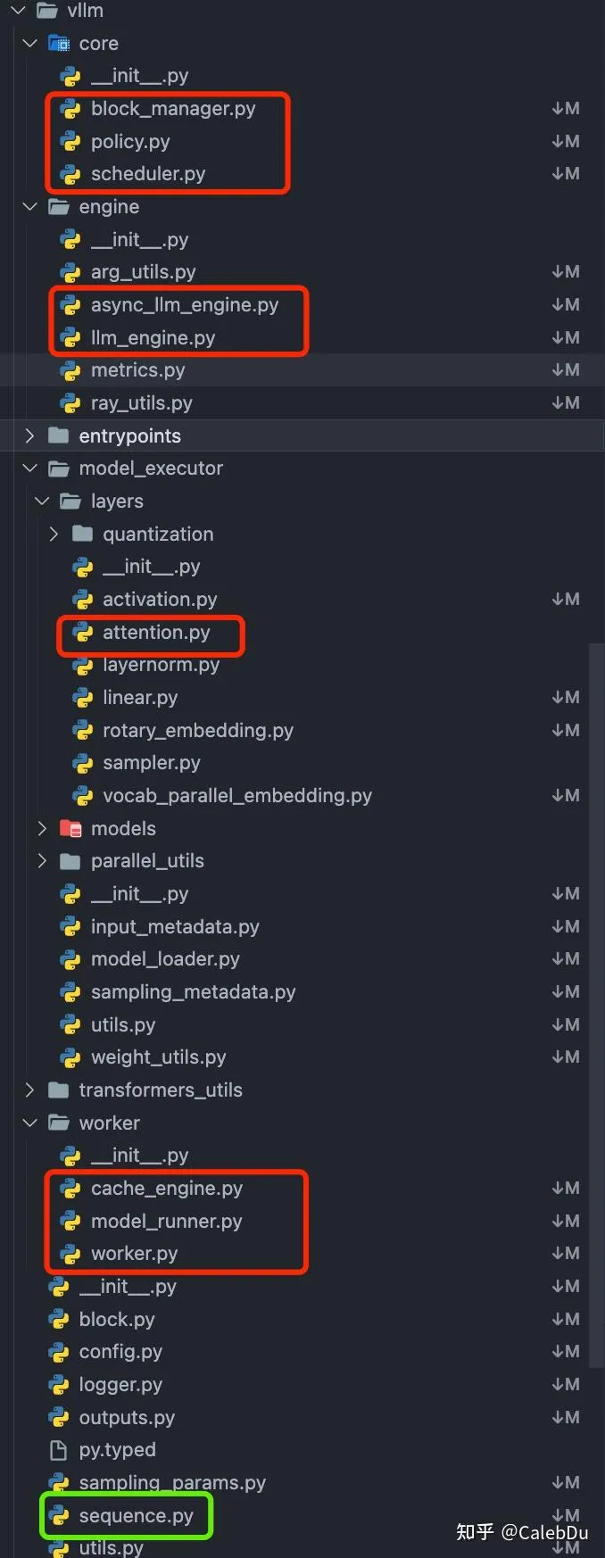Click the quantization folder icon
605x1558 pixels.
click(x=83, y=535)
